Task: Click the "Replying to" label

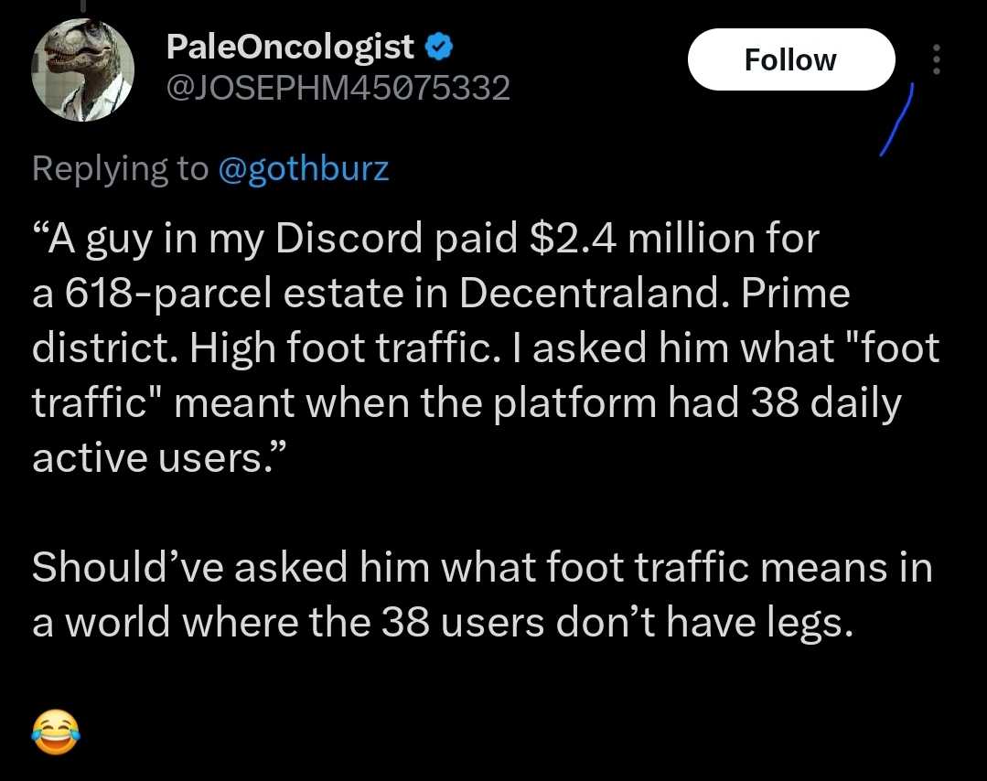Action: coord(120,169)
